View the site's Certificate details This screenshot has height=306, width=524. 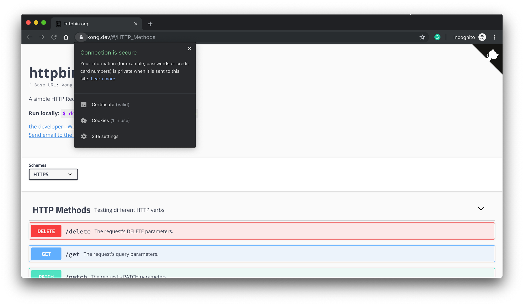click(110, 104)
